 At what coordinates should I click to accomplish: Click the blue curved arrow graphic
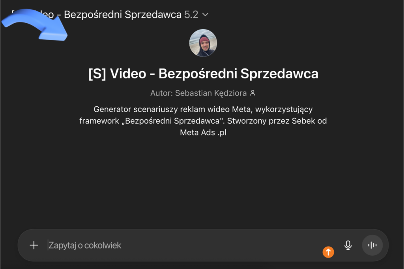coord(35,25)
